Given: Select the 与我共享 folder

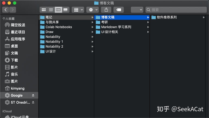Looking at the screenshot, I should point(66,22).
